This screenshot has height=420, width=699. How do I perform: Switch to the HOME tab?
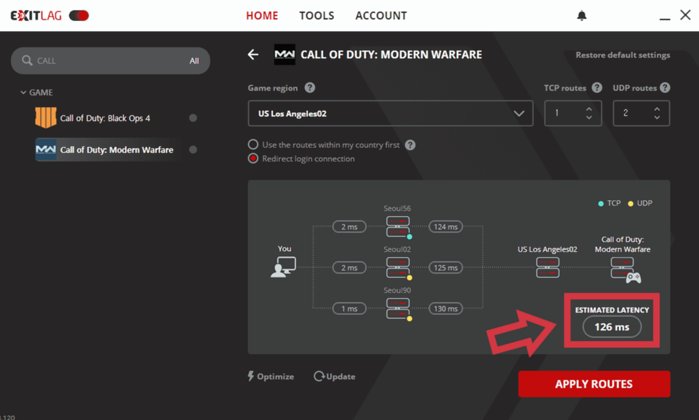tap(262, 16)
